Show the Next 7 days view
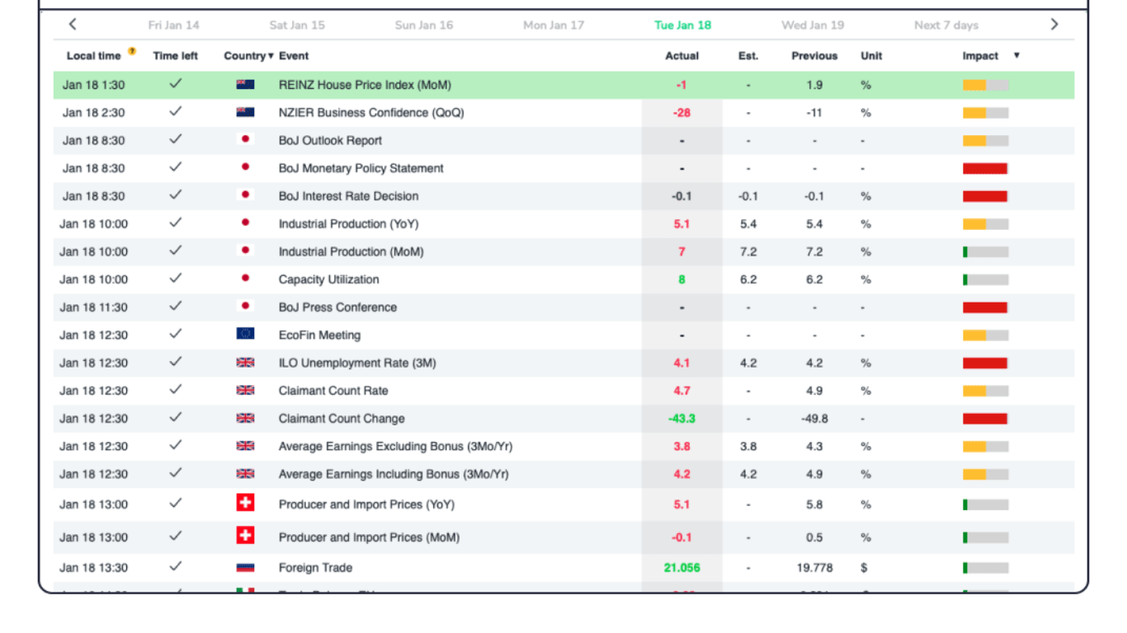 946,25
